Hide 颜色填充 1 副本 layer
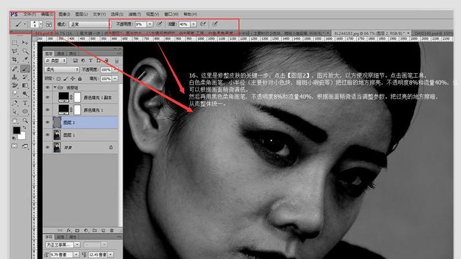Screen dimensions: 461x259 click(x=47, y=97)
